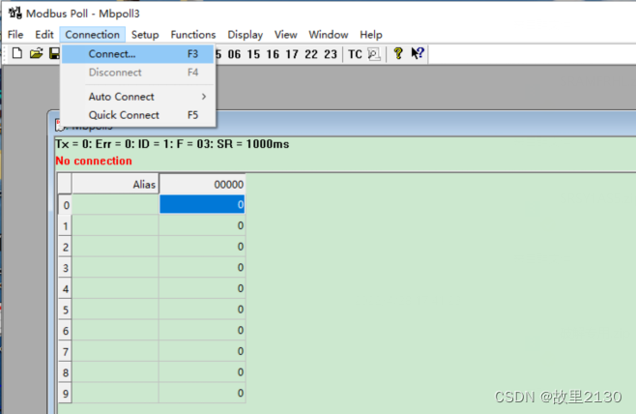The width and height of the screenshot is (636, 414).
Task: Click row header number 5
Action: click(x=66, y=310)
